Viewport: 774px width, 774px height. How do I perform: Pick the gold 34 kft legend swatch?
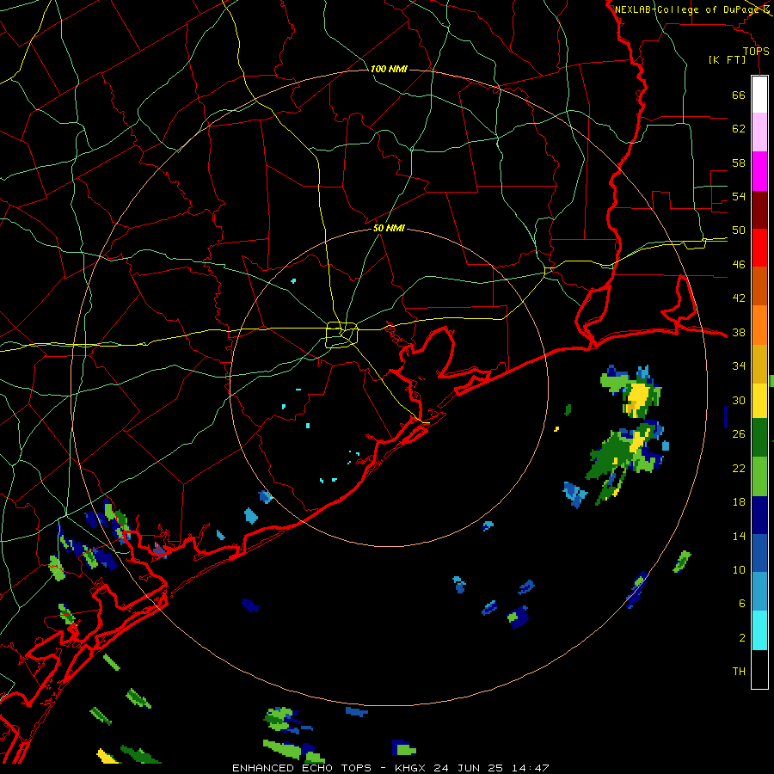tap(759, 364)
